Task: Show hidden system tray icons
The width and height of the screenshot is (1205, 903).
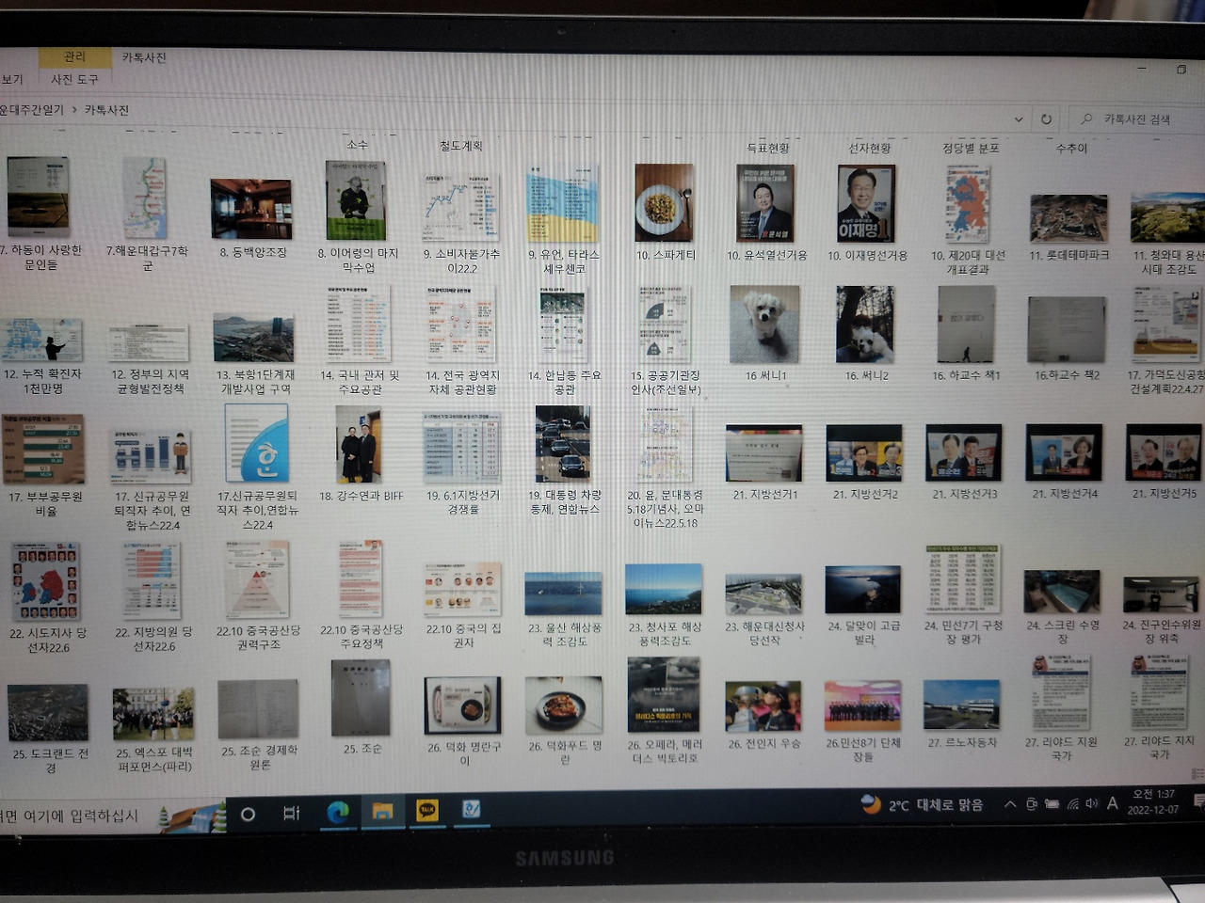Action: coord(1010,804)
